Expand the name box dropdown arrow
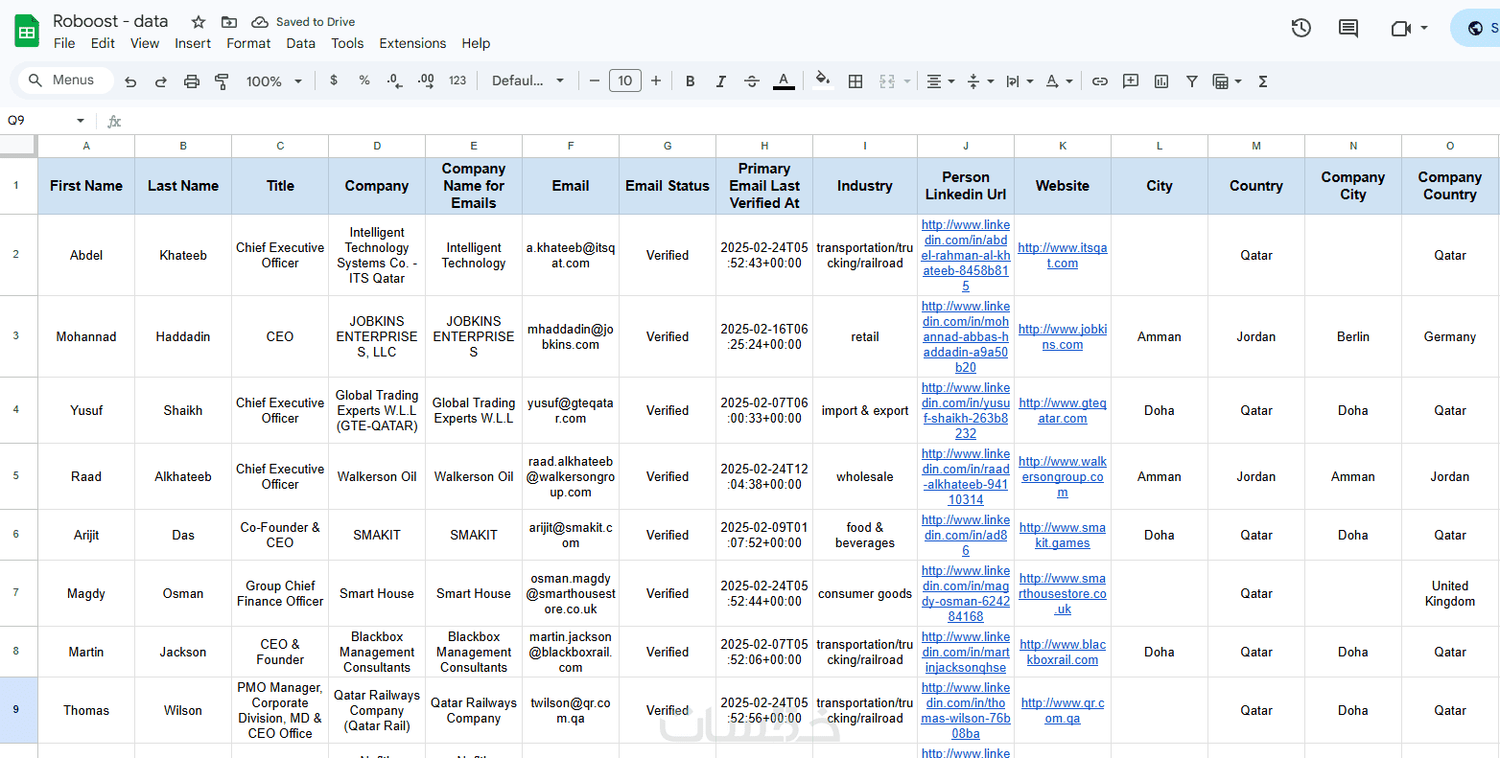This screenshot has height=758, width=1500. click(81, 121)
